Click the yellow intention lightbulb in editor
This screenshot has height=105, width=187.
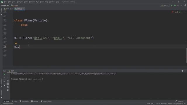pyautogui.click(x=16, y=43)
